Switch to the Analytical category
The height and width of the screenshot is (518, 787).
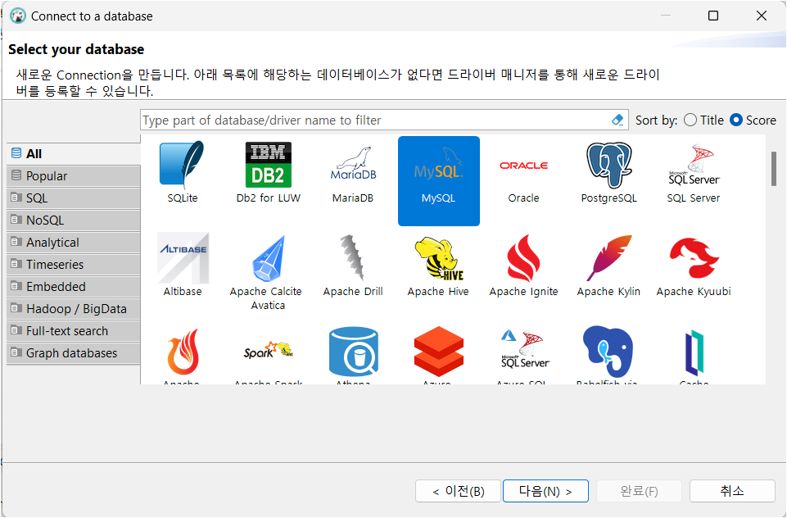tap(73, 242)
